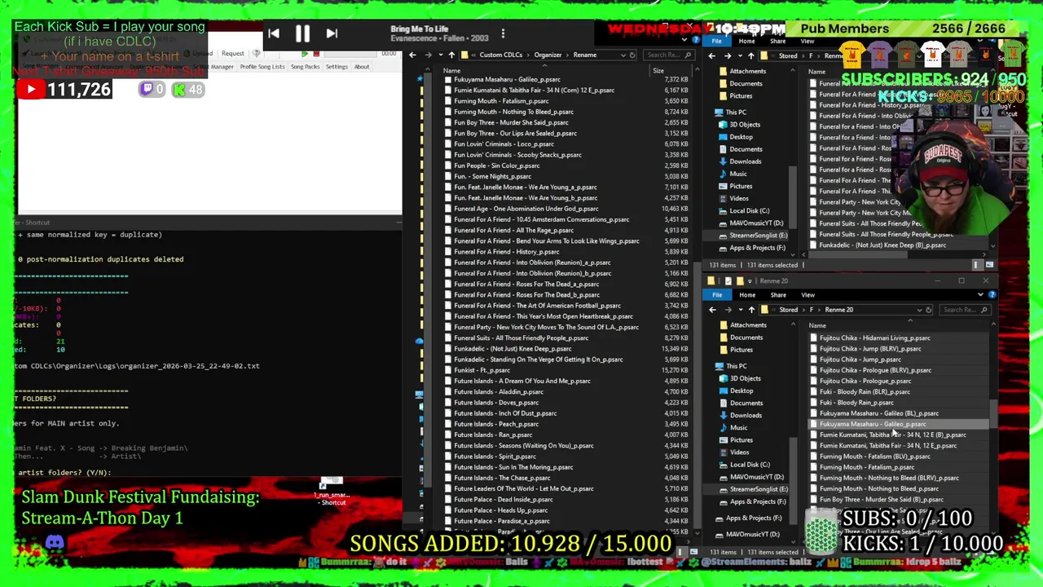1043x587 pixels.
Task: Refresh the Rename folder window
Action: [x=633, y=55]
